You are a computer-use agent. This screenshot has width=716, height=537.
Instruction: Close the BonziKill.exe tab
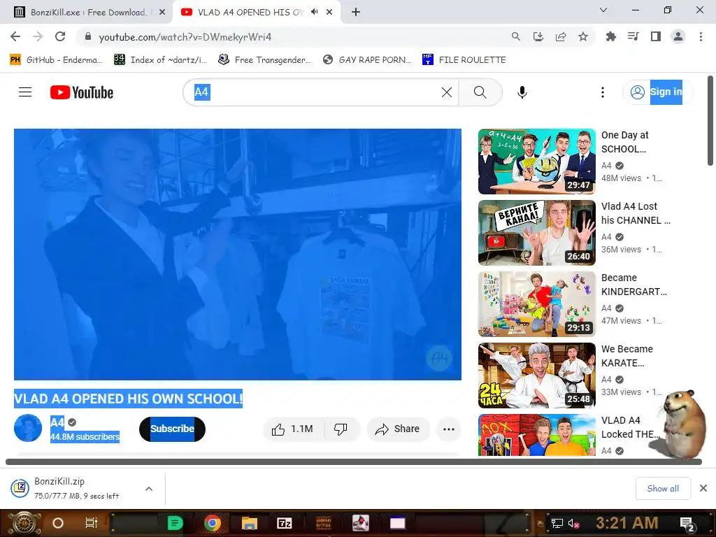tap(162, 13)
